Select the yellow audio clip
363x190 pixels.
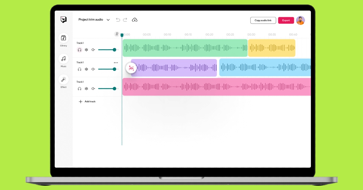[272, 48]
